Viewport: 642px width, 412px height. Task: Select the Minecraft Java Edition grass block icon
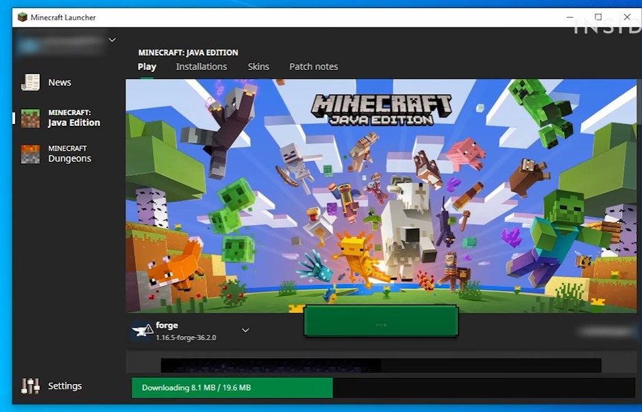(30, 118)
